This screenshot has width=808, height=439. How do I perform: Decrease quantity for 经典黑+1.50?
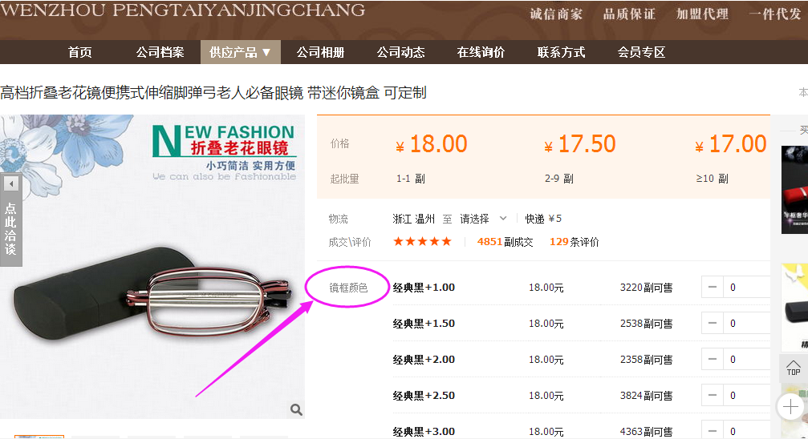tap(713, 323)
